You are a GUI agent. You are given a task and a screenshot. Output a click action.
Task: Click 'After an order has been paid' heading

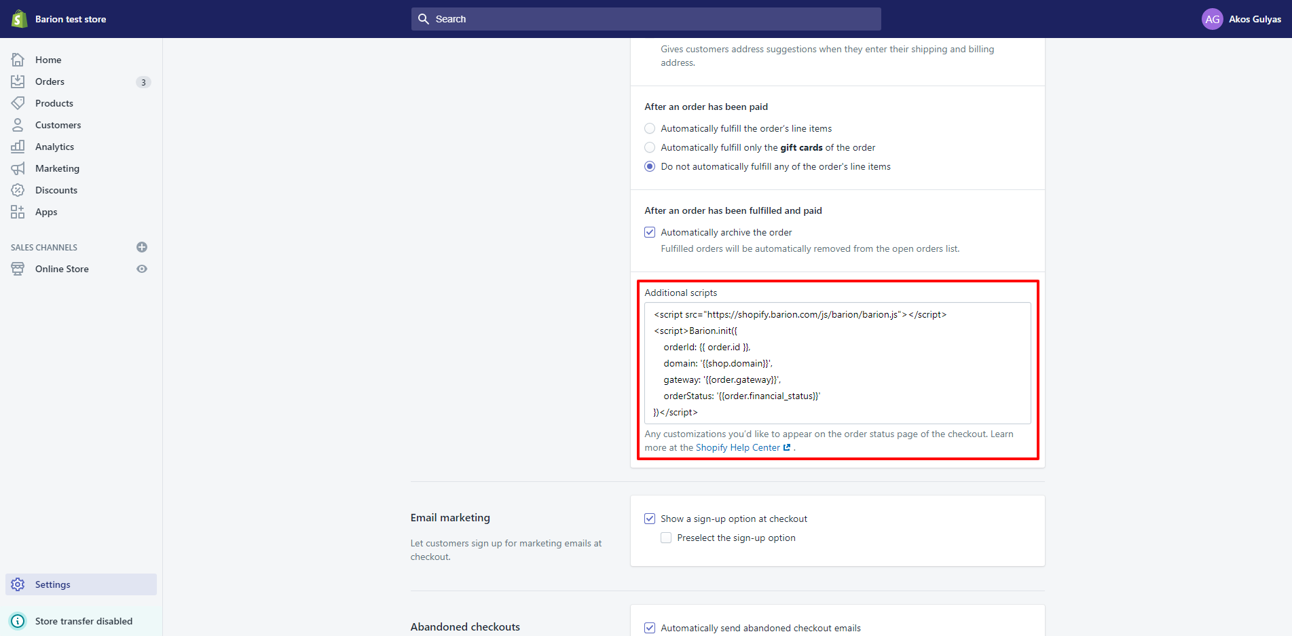(x=706, y=107)
